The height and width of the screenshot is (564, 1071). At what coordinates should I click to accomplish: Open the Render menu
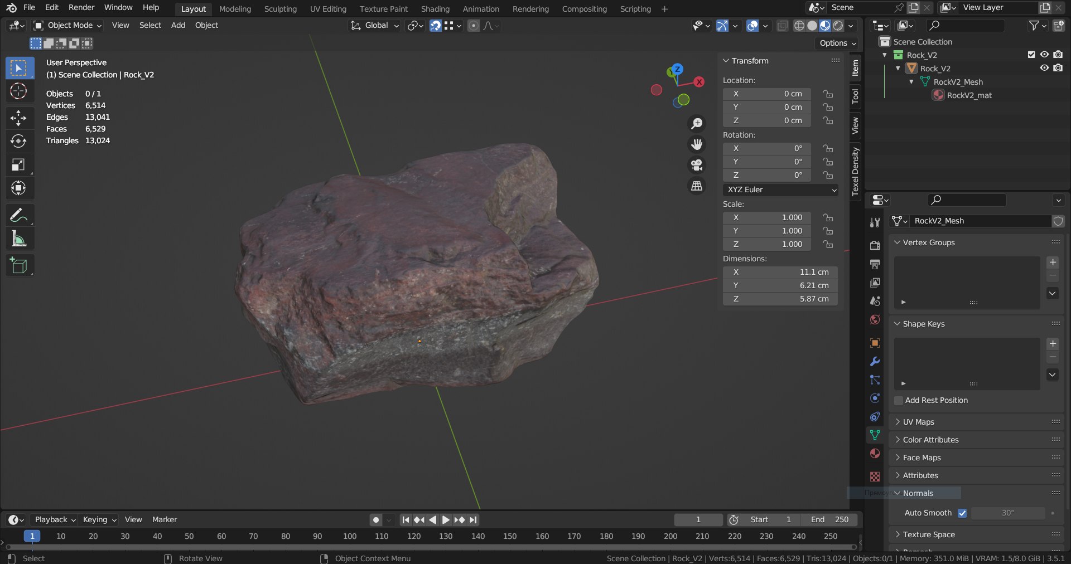point(81,8)
